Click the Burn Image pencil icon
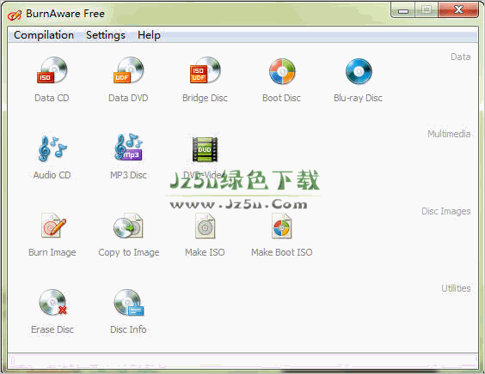 [53, 226]
